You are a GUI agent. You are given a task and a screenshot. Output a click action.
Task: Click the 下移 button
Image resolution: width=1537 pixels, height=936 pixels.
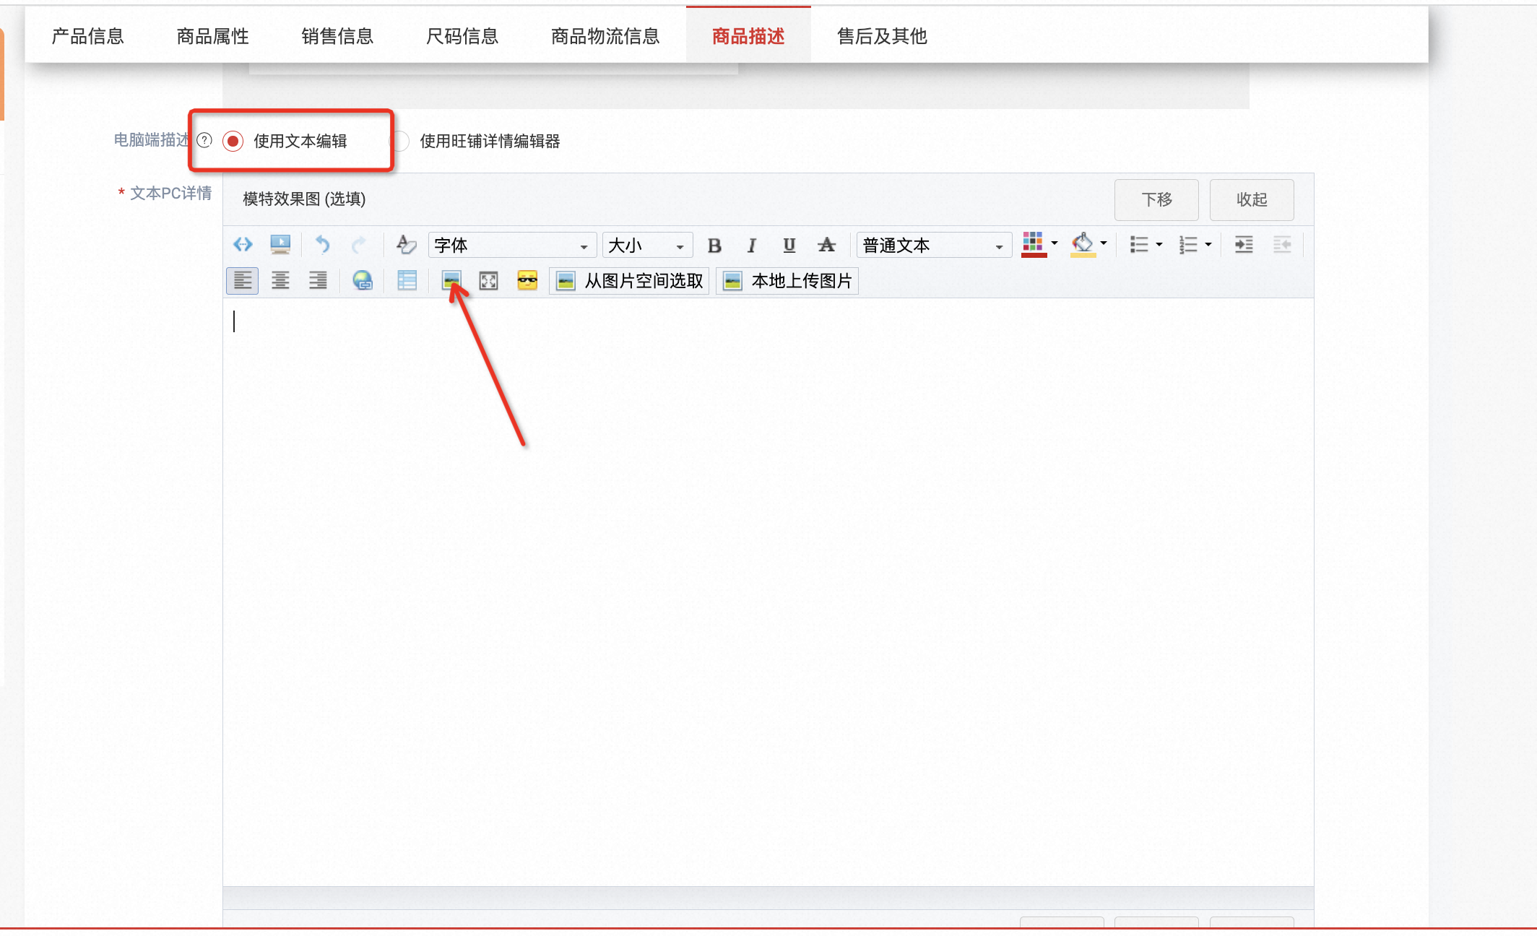(x=1156, y=199)
